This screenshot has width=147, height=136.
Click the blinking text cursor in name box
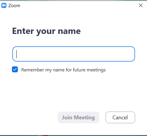pyautogui.click(x=17, y=54)
